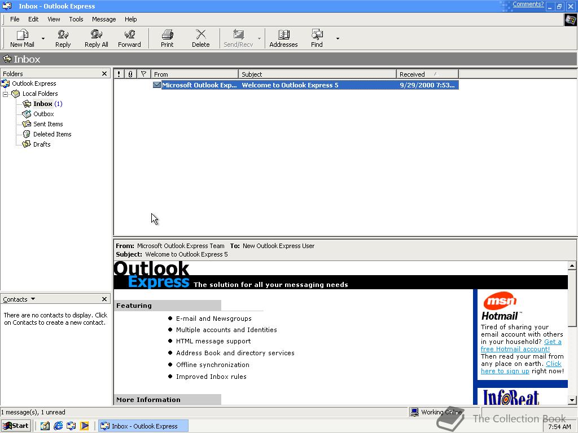Sort by the Attachment column header
Viewport: 578px width, 433px height.
click(130, 74)
